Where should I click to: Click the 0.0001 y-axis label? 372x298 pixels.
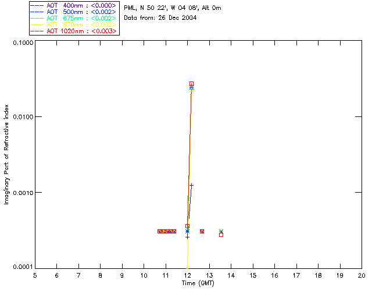pyautogui.click(x=23, y=267)
